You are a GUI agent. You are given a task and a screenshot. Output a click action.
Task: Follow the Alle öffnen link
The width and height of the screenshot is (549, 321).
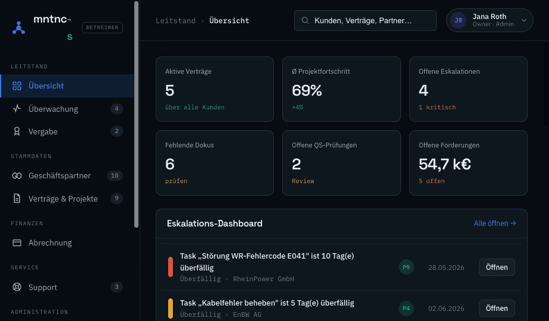click(x=495, y=224)
